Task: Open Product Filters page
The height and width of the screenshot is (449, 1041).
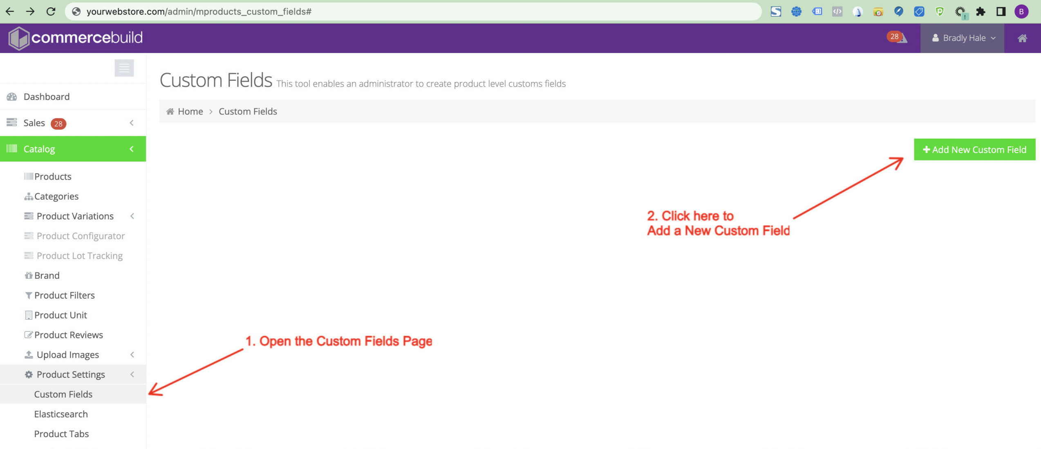Action: (65, 295)
